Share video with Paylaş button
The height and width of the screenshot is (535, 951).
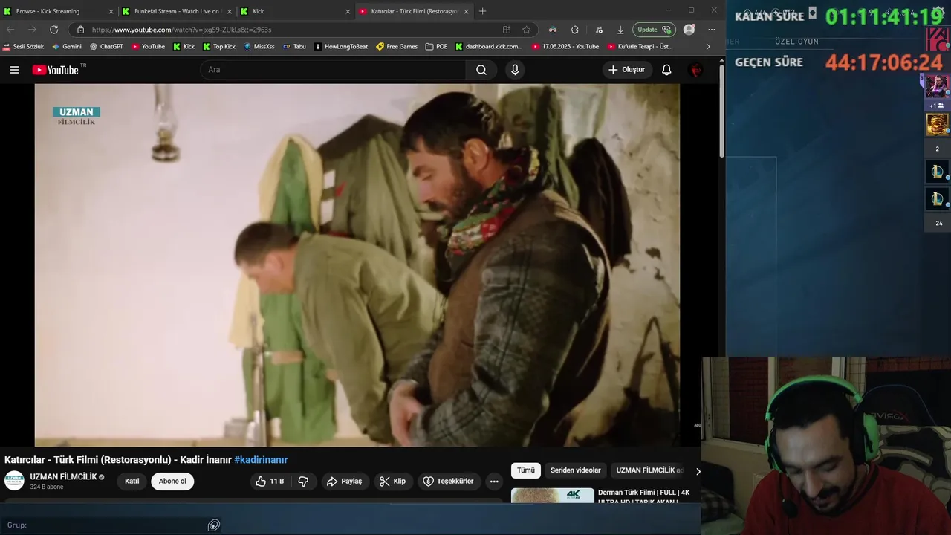[345, 481]
